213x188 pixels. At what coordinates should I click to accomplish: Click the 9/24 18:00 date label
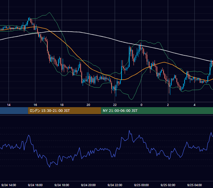click(x=62, y=185)
